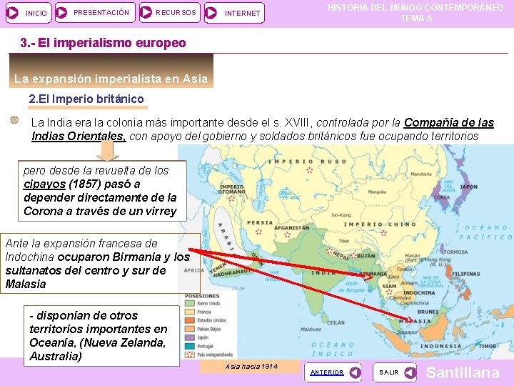The width and height of the screenshot is (514, 386).
Task: Click the 'IMPERIO RUSO' map label
Action: [307, 162]
